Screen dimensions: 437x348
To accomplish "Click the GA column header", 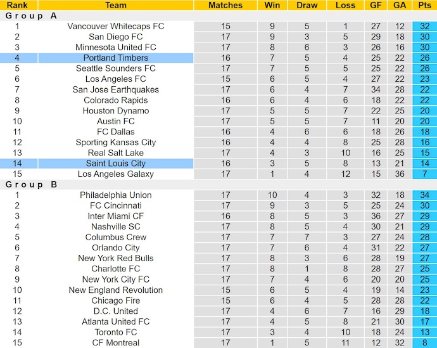I will pyautogui.click(x=400, y=5).
